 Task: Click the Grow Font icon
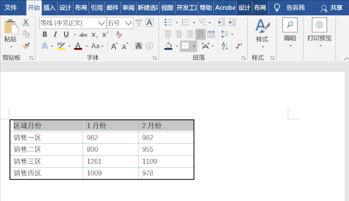coord(114,46)
